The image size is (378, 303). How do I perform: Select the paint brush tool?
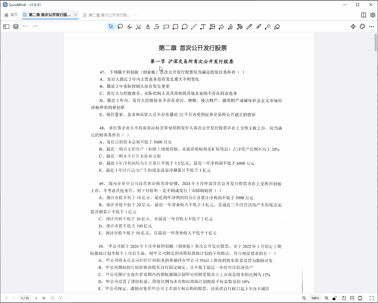pos(259,26)
